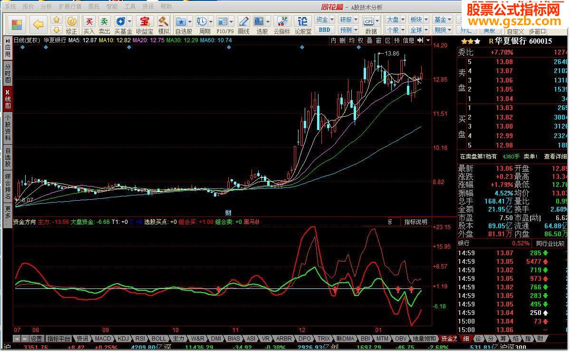This screenshot has width=570, height=352.
Task: Expand the 选股 dropdown arrow
Action: [268, 21]
